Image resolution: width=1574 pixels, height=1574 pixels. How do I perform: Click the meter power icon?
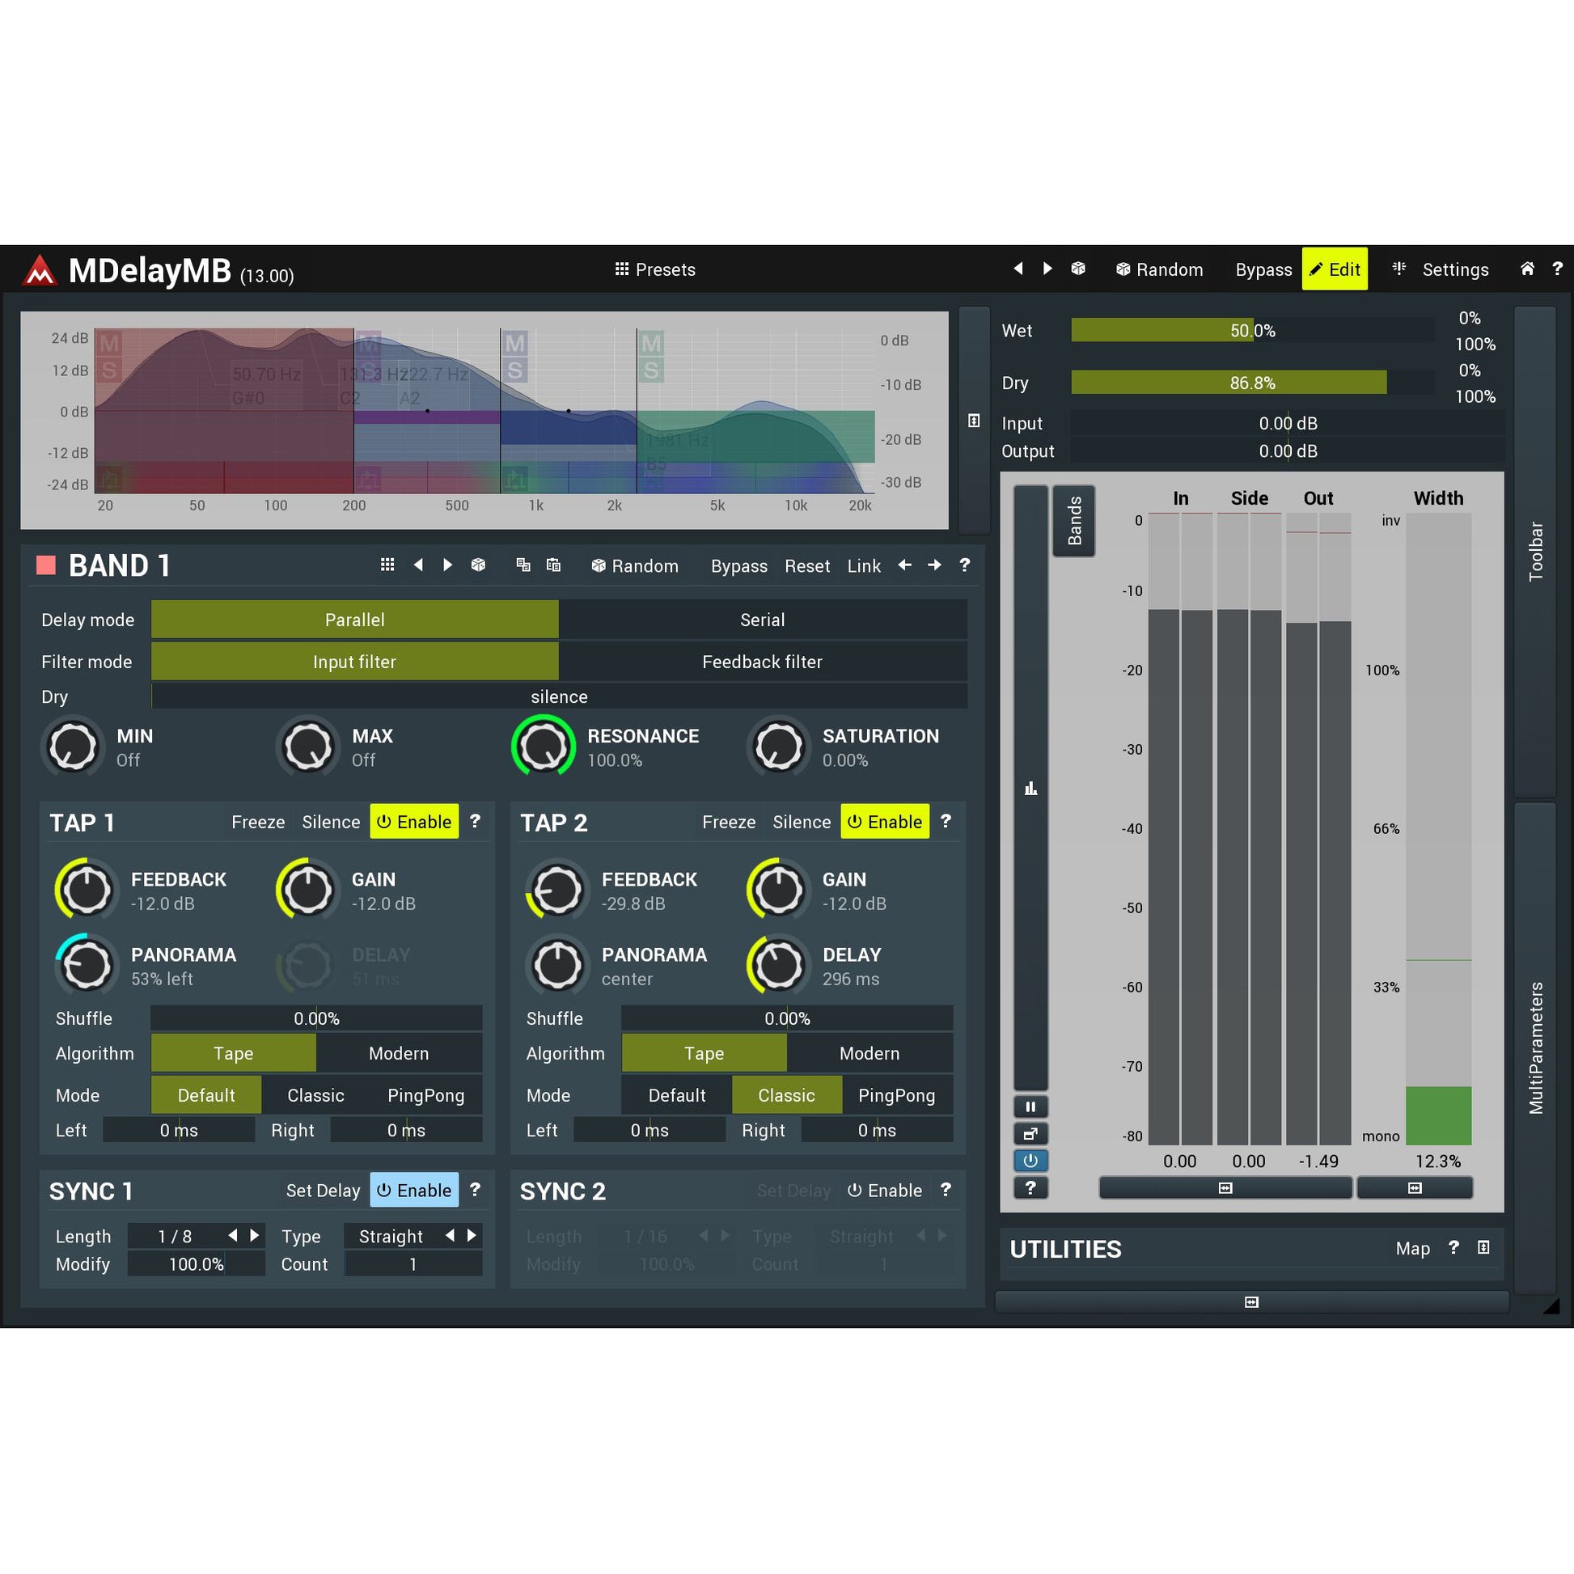pyautogui.click(x=1030, y=1160)
